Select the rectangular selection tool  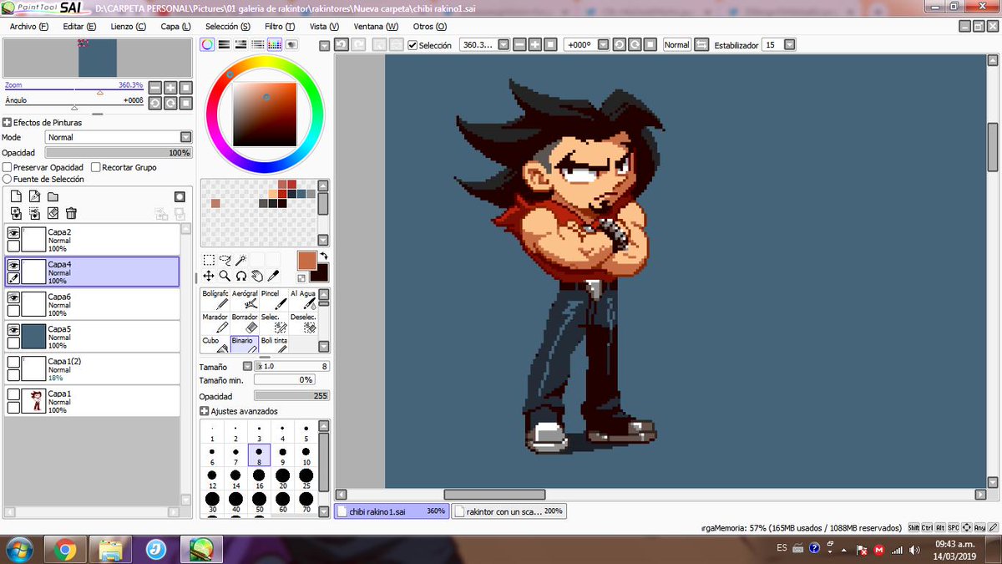(209, 260)
